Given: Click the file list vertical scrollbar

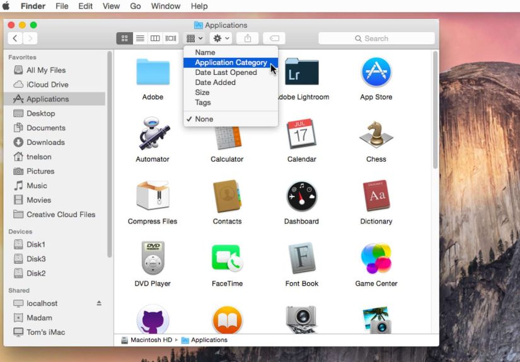Looking at the screenshot, I should pos(435,110).
